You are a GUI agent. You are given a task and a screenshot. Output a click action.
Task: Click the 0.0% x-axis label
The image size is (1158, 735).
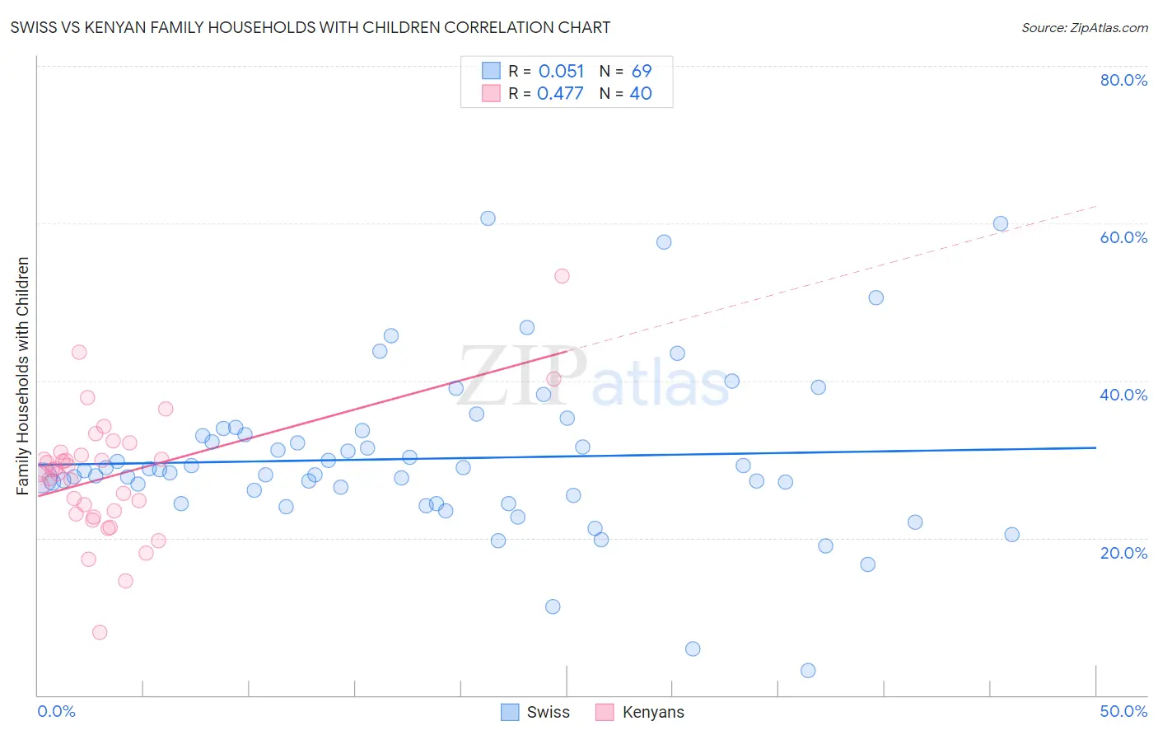point(56,711)
